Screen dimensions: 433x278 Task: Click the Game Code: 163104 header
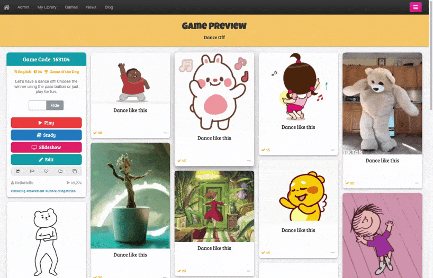click(x=47, y=59)
